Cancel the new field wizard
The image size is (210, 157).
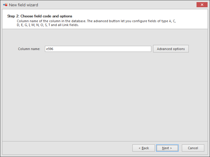click(193, 148)
